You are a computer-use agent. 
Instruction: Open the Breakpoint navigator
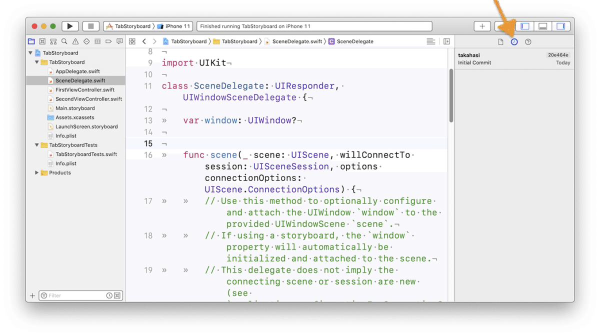(x=108, y=41)
